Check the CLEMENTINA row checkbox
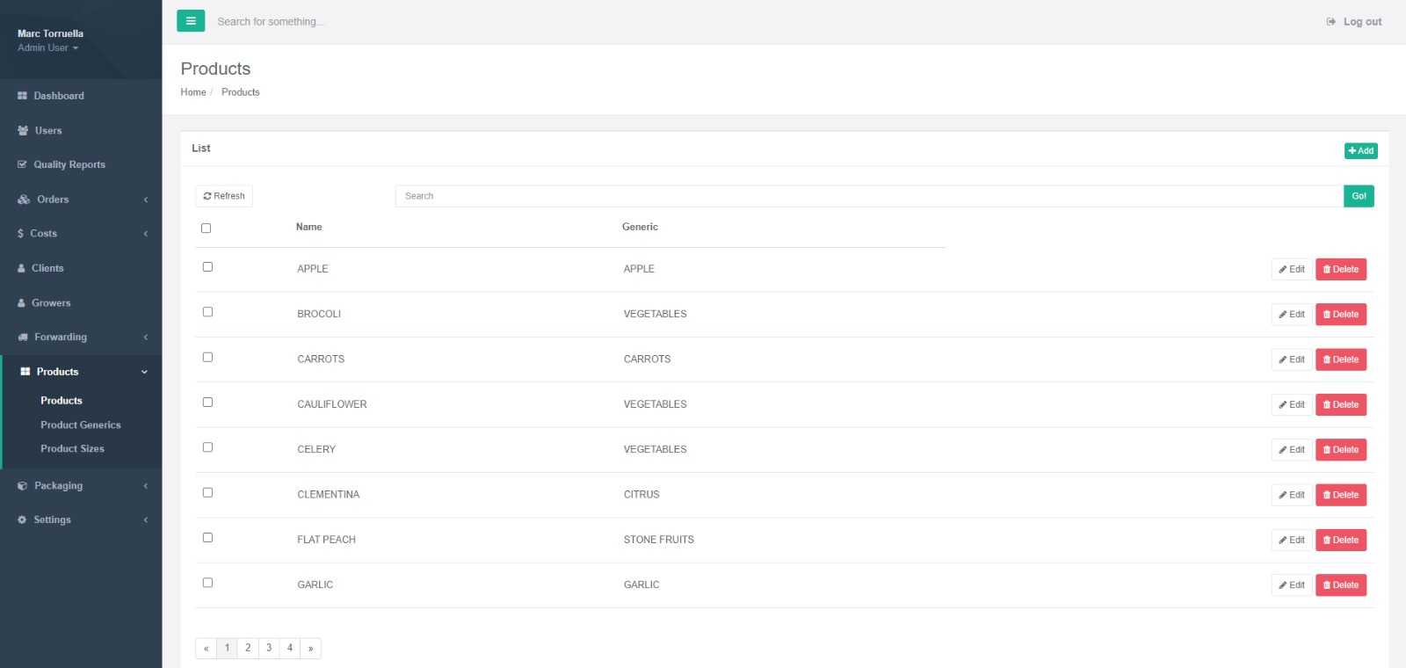The image size is (1406, 668). (x=207, y=493)
